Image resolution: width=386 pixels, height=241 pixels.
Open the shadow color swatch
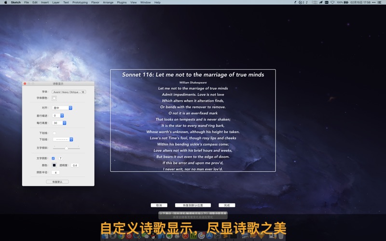pyautogui.click(x=54, y=165)
